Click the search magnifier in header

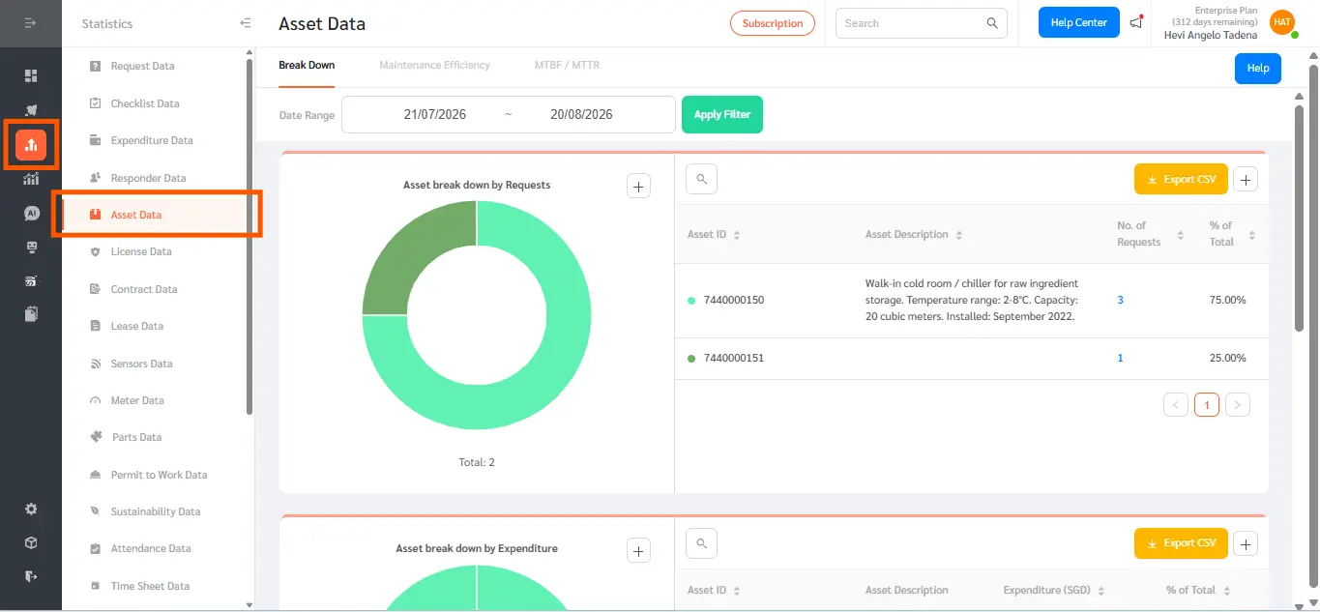tap(992, 23)
